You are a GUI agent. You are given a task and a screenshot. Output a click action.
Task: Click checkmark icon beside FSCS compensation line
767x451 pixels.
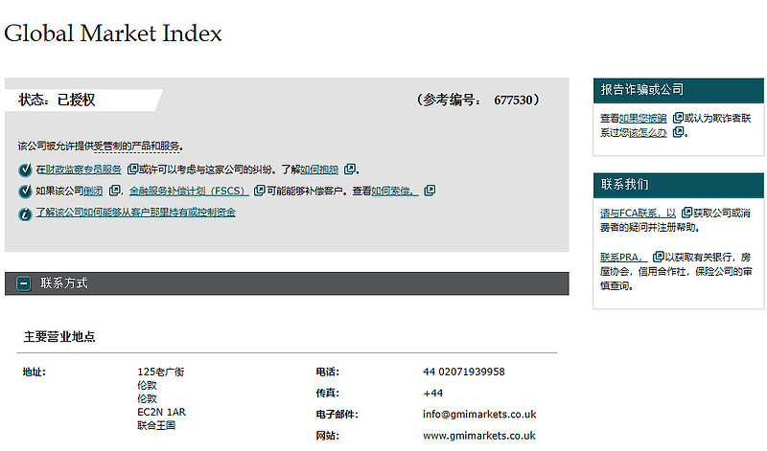(x=25, y=192)
